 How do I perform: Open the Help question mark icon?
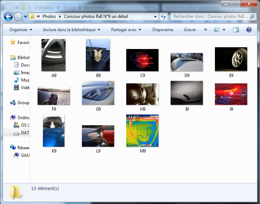(249, 30)
